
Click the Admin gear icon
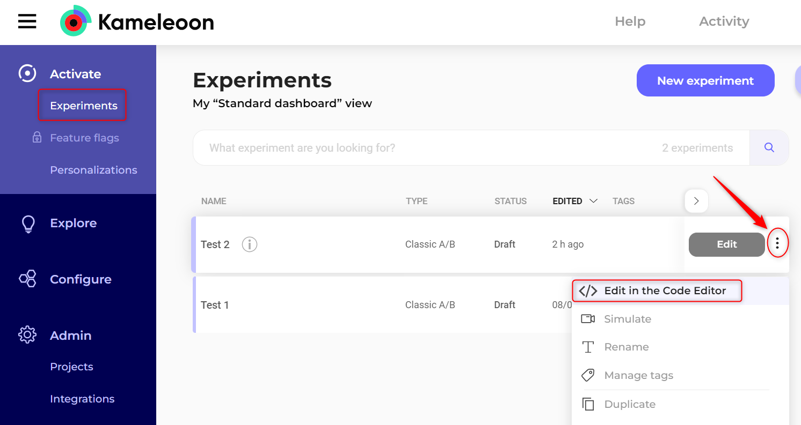click(x=27, y=335)
